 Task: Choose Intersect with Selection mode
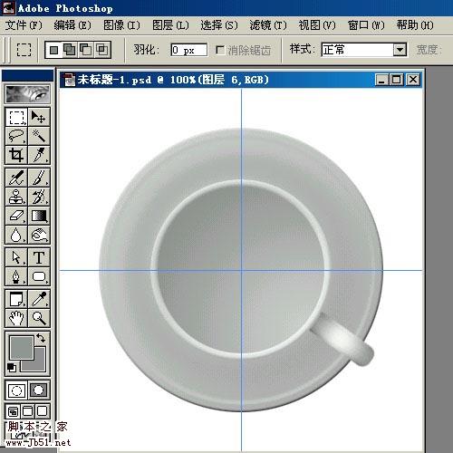pyautogui.click(x=102, y=50)
